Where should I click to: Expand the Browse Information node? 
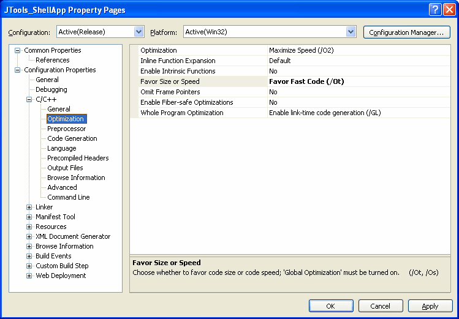(29, 246)
